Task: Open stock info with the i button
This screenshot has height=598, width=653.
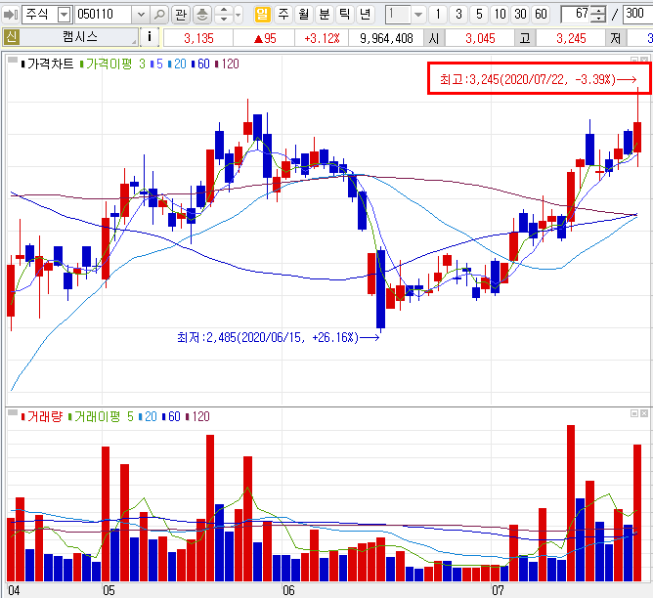Action: point(150,37)
